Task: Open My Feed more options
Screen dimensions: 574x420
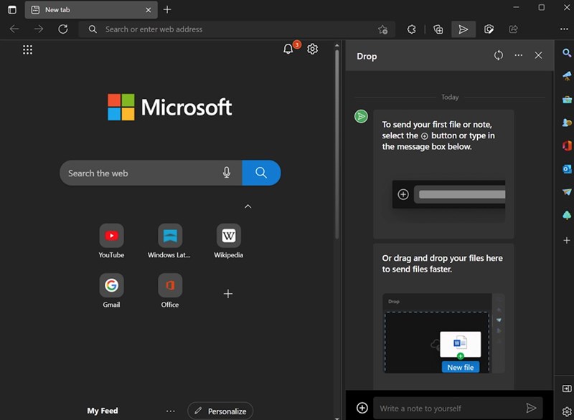Action: click(170, 410)
